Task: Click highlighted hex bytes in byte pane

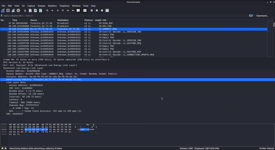Action: tap(36, 129)
